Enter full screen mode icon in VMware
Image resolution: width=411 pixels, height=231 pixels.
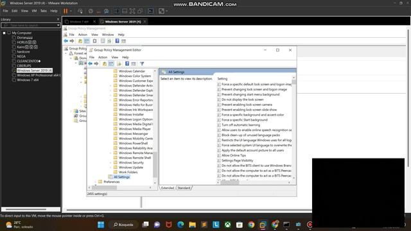coord(132,11)
